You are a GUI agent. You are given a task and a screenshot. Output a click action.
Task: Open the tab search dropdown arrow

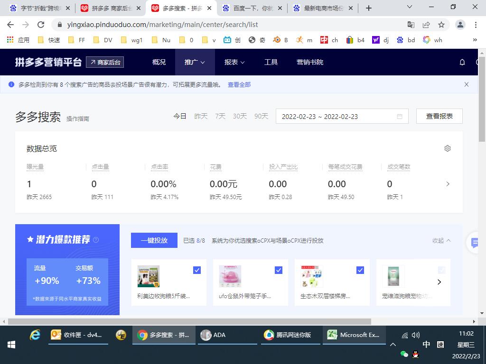point(410,7)
